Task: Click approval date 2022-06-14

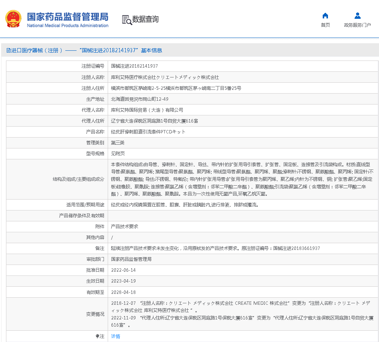Action: 123,270
